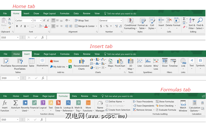206x123 pixels.
Task: Click Define Name button
Action: click(115, 101)
